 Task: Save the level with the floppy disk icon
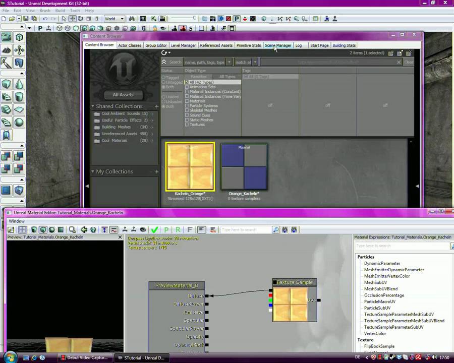26,19
